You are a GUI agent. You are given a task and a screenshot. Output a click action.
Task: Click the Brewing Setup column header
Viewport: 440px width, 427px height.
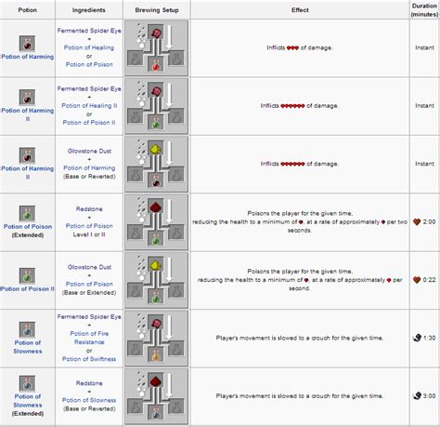tap(157, 10)
